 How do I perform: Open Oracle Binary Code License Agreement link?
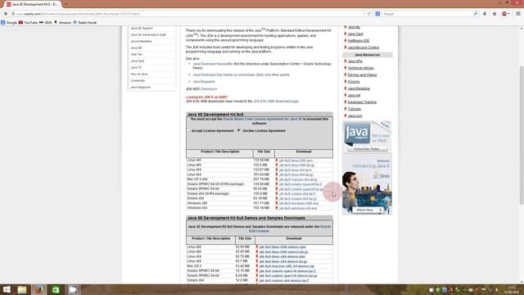(x=262, y=119)
